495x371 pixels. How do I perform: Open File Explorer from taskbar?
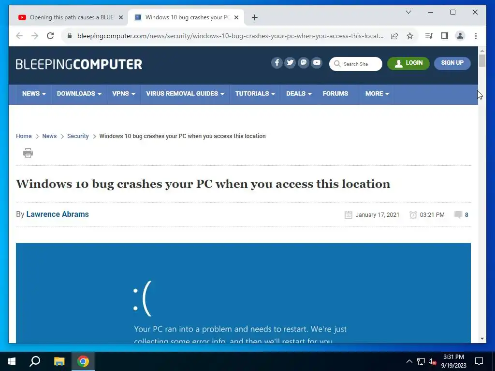[59, 361]
